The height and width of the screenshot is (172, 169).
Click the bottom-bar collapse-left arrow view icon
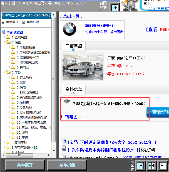163,165
